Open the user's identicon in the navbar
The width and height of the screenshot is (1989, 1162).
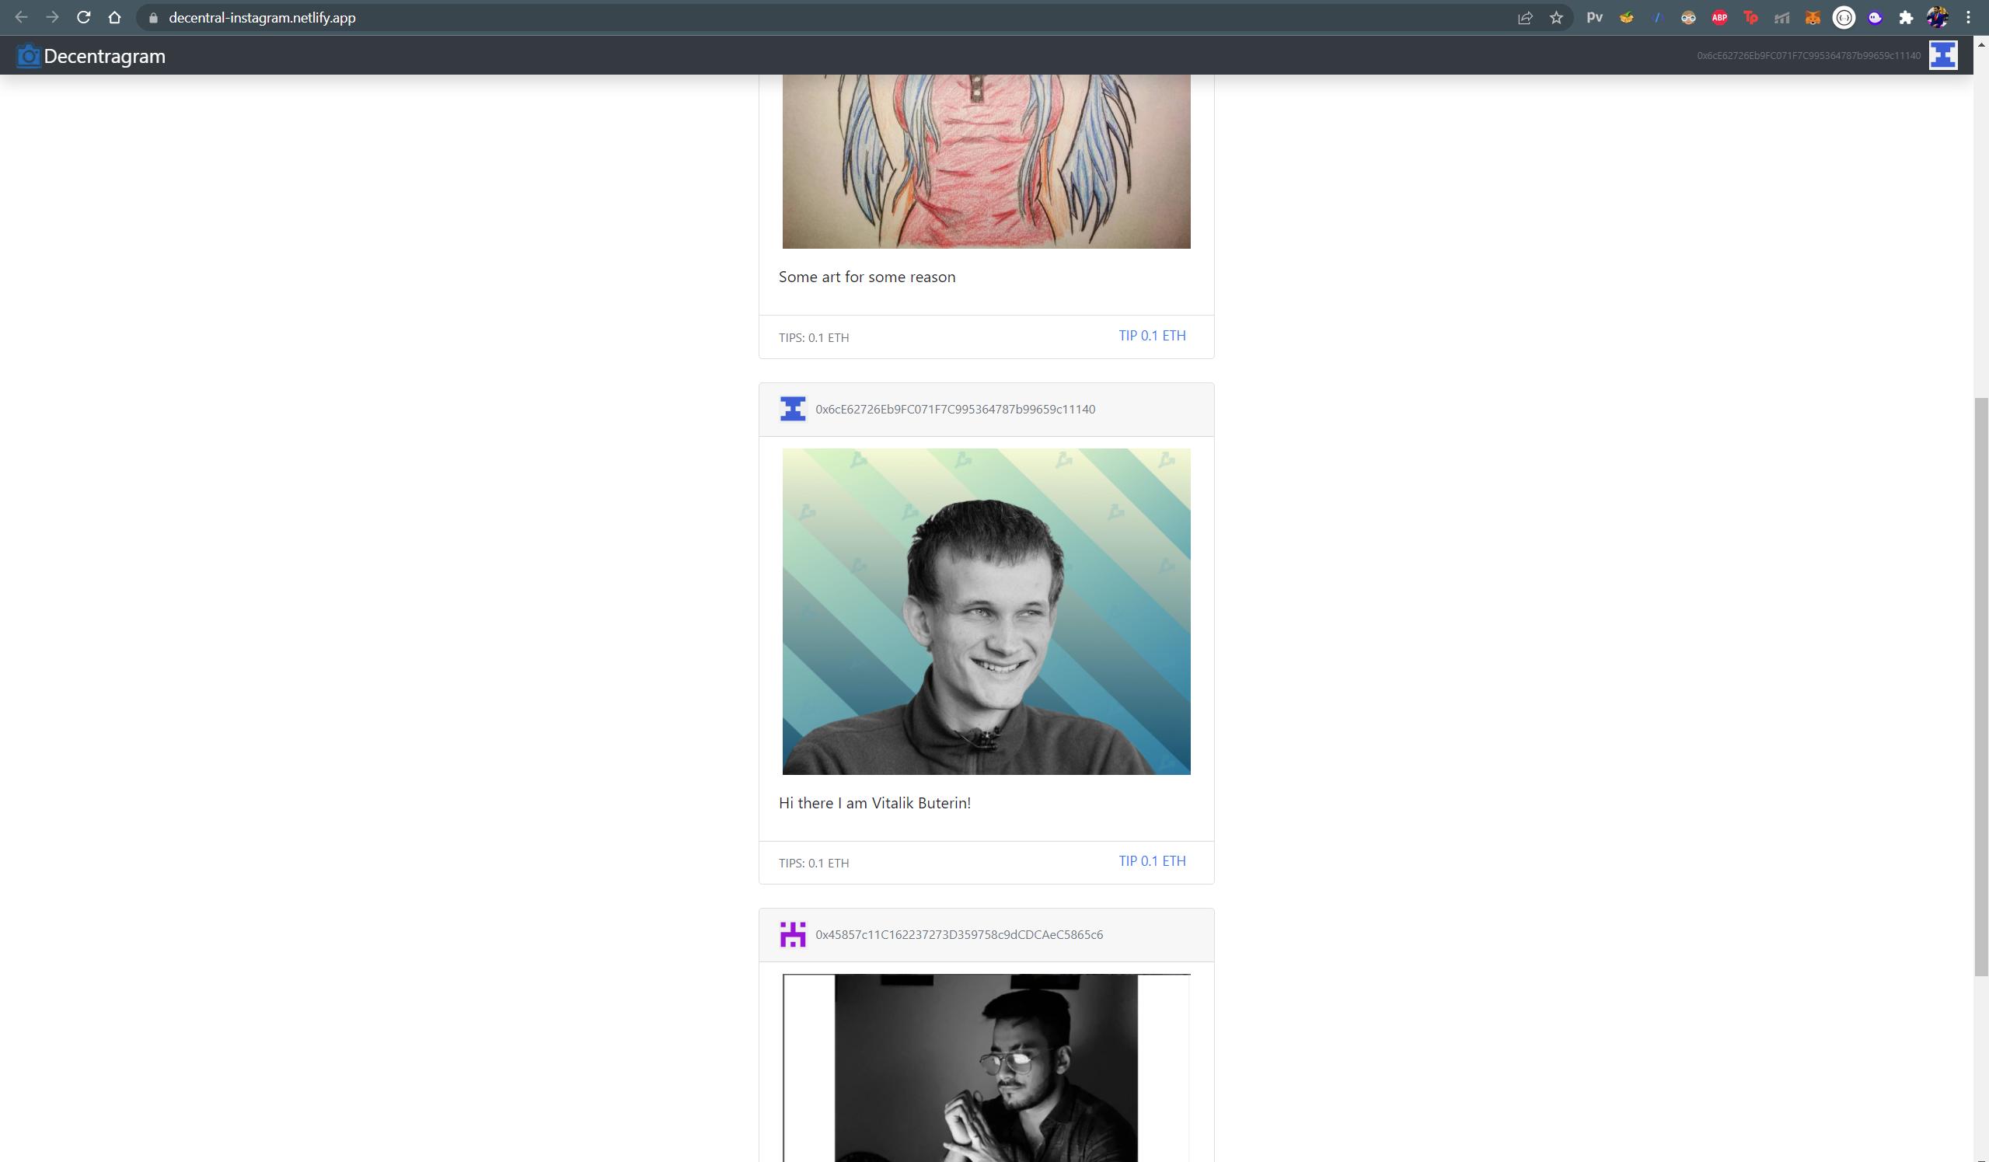pos(1942,55)
